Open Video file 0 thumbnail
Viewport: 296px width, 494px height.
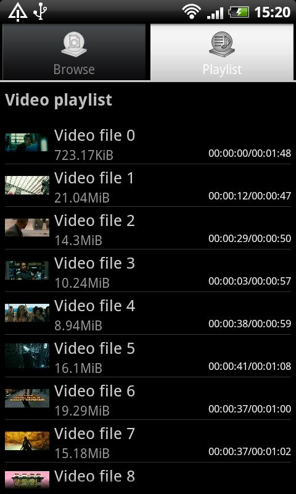coord(27,143)
